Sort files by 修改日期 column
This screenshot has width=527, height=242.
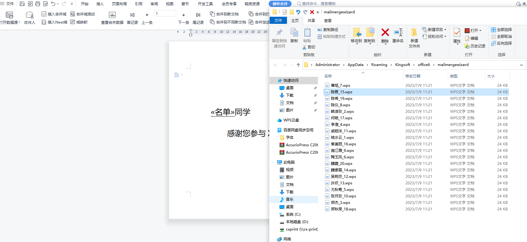(413, 76)
